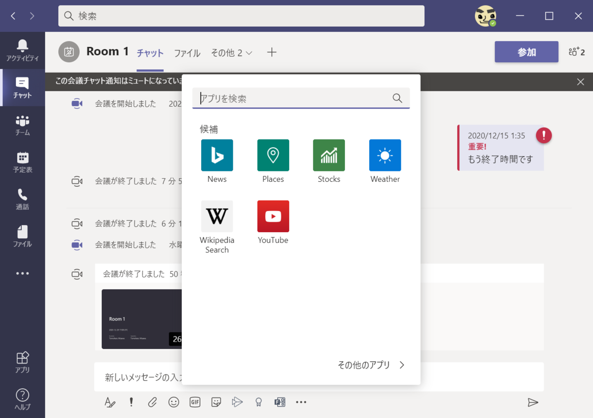Switch to the ファイル tab
Viewport: 593px width, 418px height.
point(187,53)
